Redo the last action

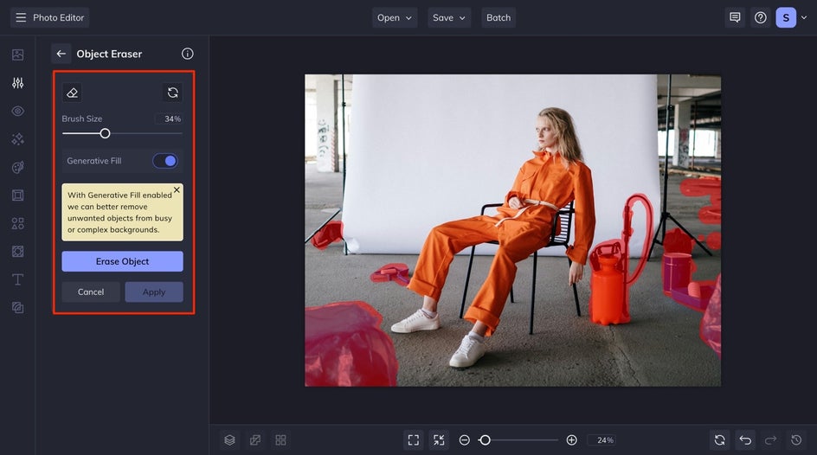[770, 440]
